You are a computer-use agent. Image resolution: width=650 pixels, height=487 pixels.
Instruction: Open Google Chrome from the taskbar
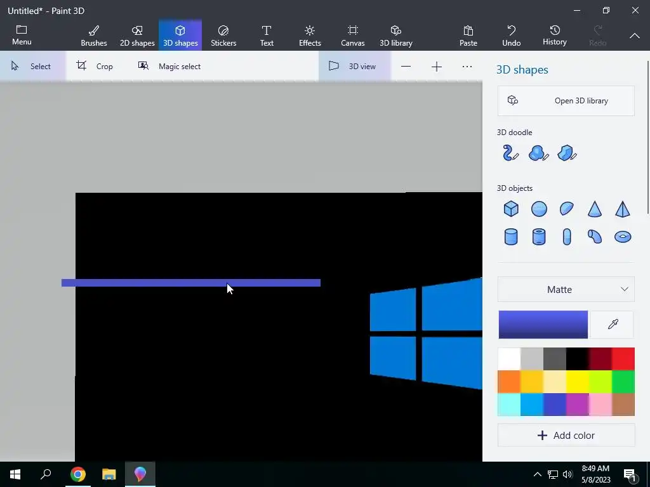pos(77,474)
